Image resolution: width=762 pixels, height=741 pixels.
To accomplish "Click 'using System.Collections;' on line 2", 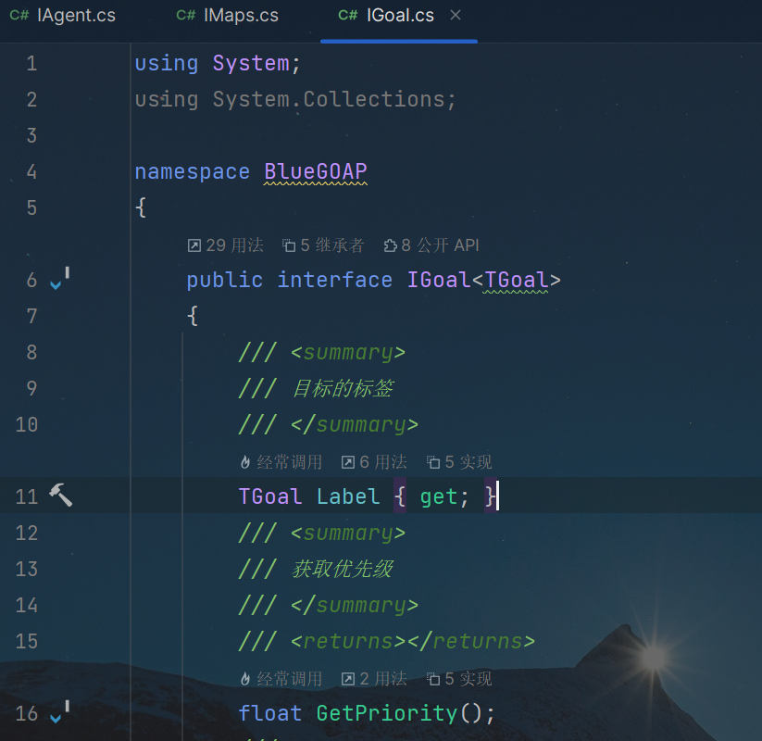I will [295, 100].
